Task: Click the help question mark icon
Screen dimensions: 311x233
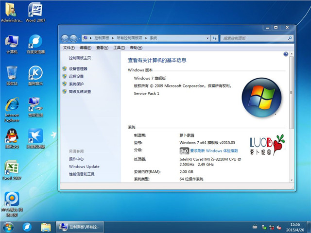Action: coord(286,54)
